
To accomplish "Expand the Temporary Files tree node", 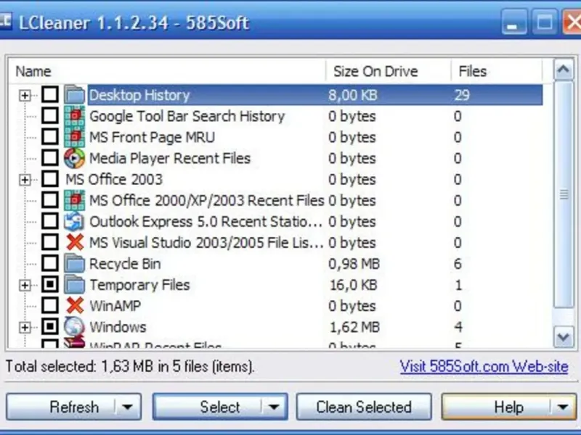I will (x=25, y=285).
